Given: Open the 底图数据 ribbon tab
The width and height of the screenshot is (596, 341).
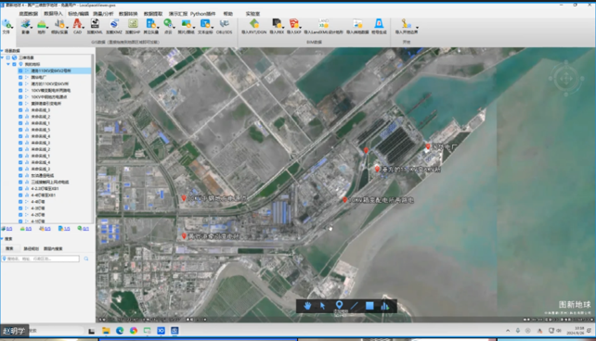Looking at the screenshot, I should pyautogui.click(x=29, y=14).
